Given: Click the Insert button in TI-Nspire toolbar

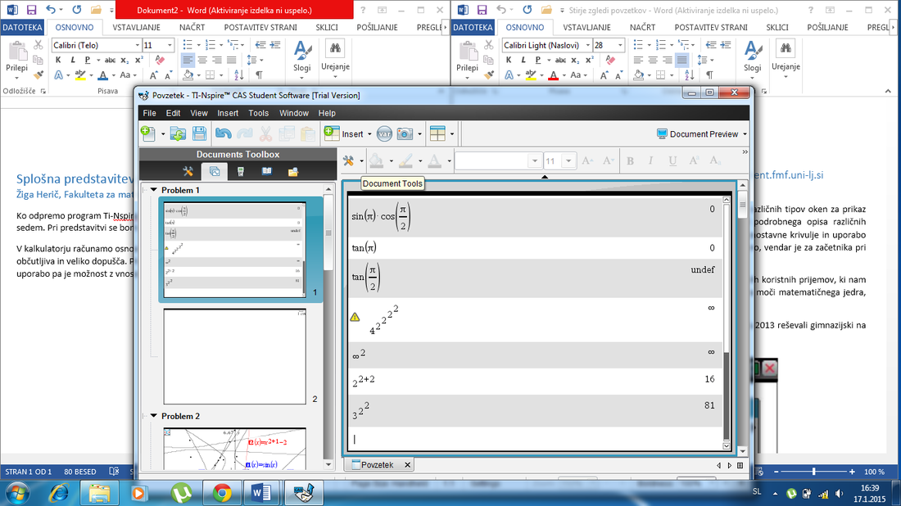Looking at the screenshot, I should click(344, 133).
